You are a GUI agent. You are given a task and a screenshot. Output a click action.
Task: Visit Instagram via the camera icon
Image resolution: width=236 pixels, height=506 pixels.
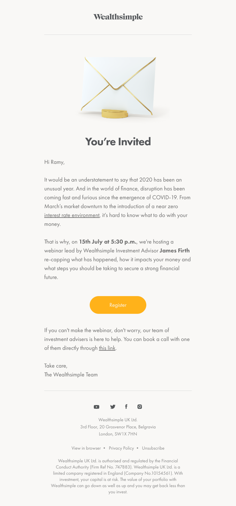click(x=140, y=407)
